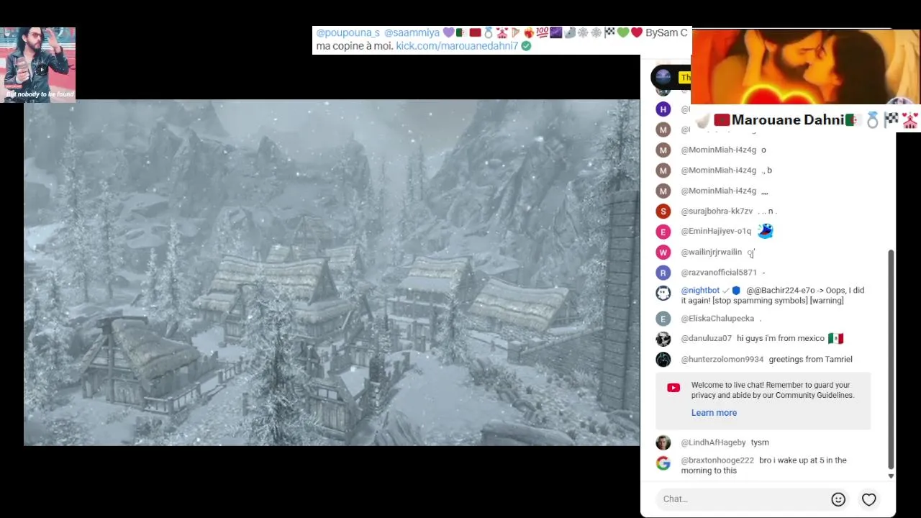The height and width of the screenshot is (518, 921).
Task: Click the kissing couple thumbnail
Action: 805,67
